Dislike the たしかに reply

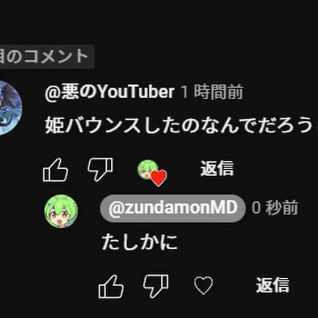(156, 286)
